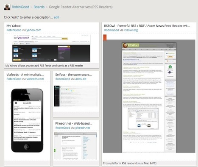Viewport: 198px width, 167px height.
Task: Visit the aditu.de source link
Action: [81, 79]
